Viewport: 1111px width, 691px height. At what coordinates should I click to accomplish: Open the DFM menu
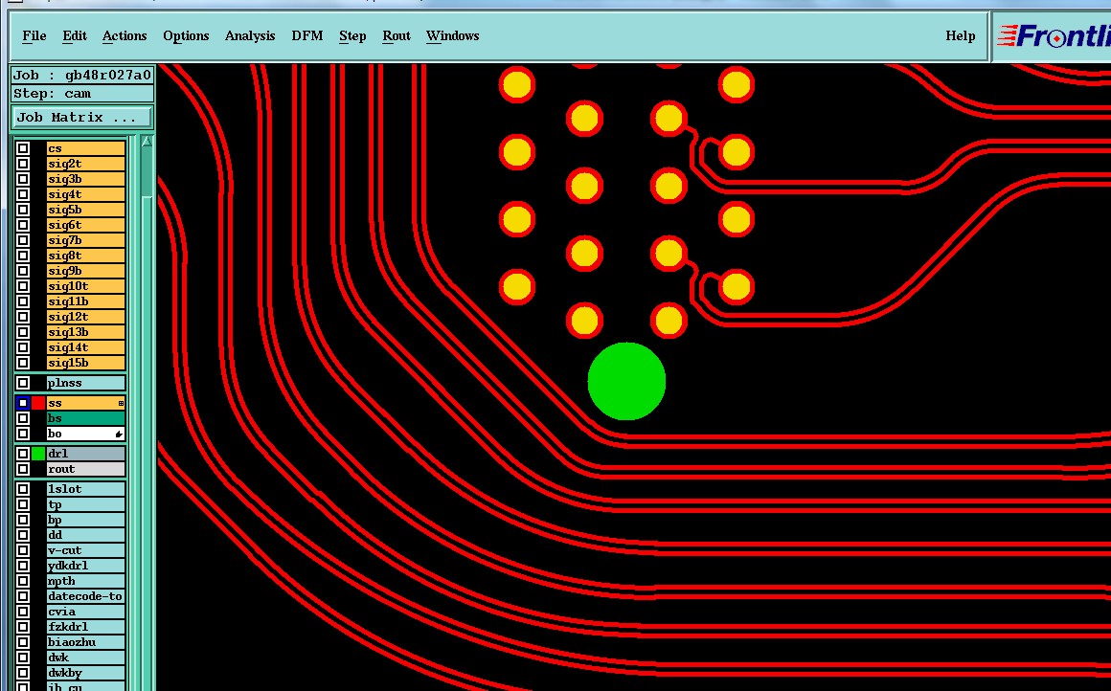click(306, 36)
